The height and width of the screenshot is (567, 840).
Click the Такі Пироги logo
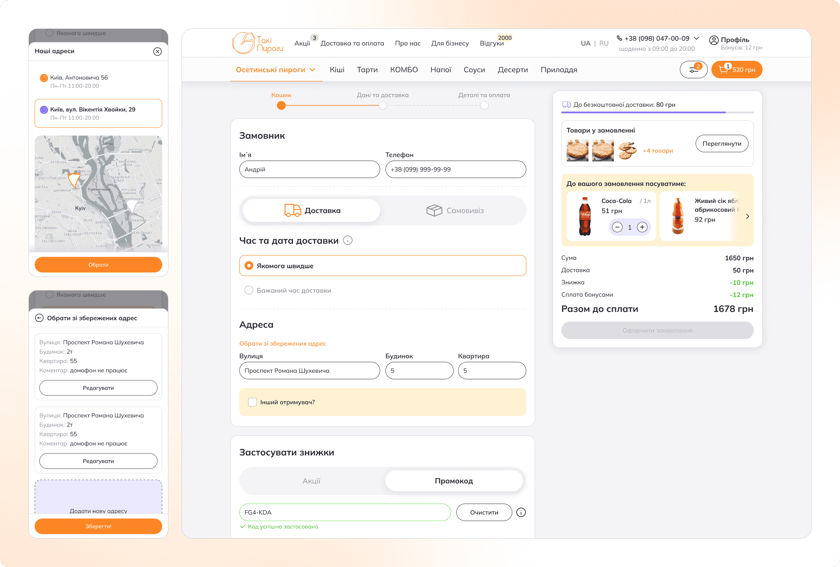click(x=257, y=43)
